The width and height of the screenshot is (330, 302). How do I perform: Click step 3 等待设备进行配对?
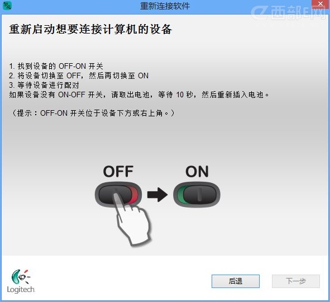click(44, 86)
